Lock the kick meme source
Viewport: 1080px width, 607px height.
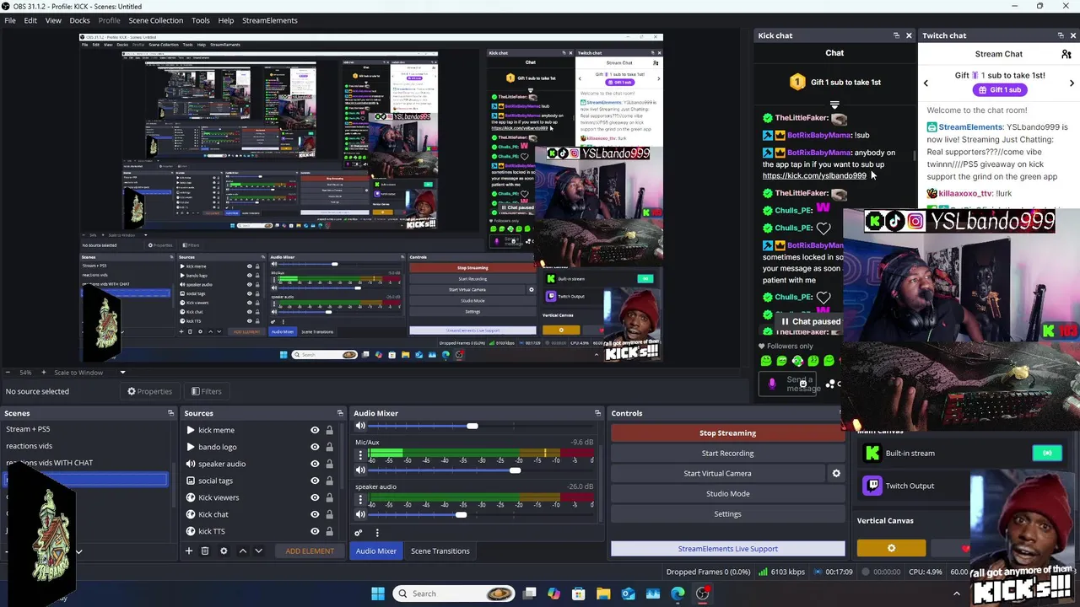(x=329, y=430)
